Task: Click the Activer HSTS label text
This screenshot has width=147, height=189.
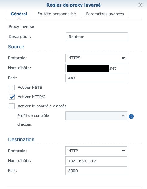Action: coord(30,88)
